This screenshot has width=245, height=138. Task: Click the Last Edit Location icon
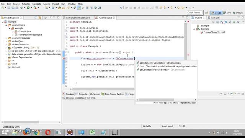click(179, 8)
